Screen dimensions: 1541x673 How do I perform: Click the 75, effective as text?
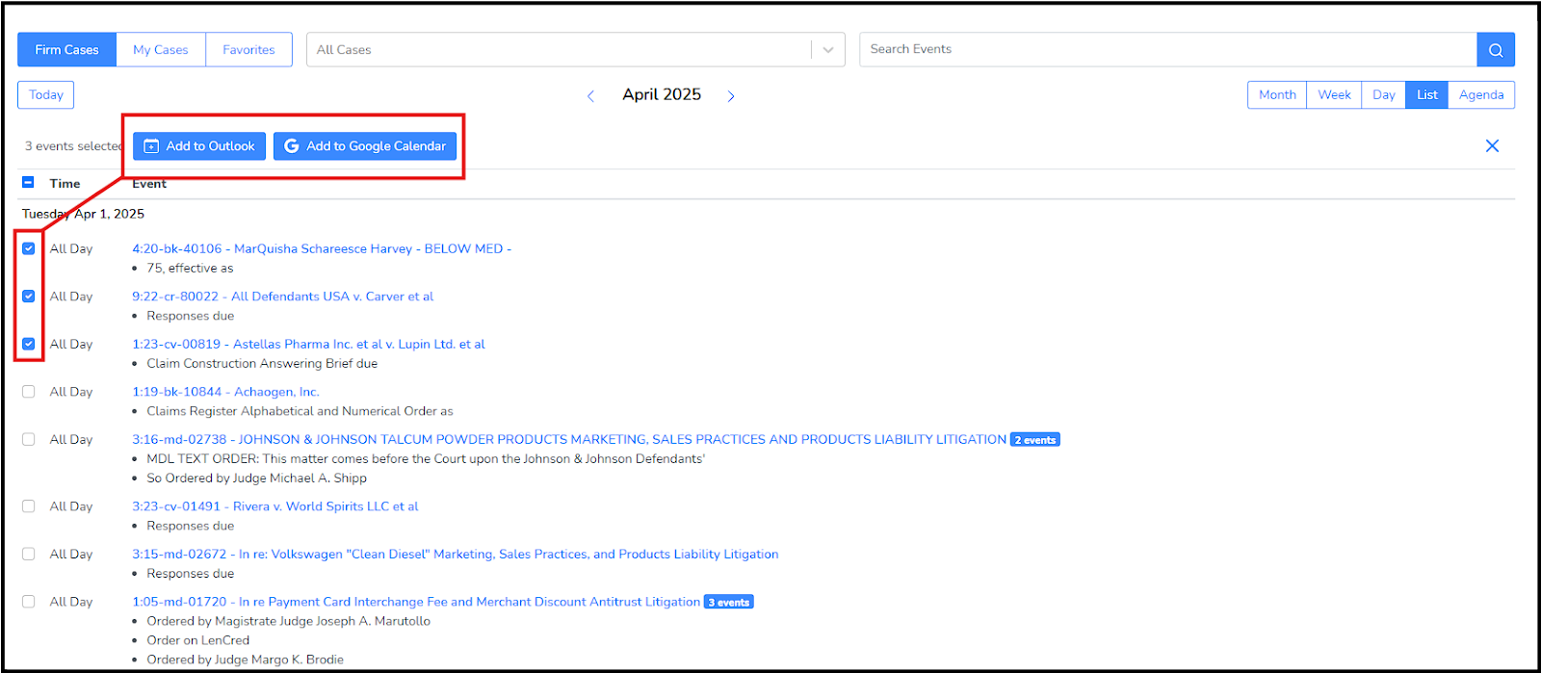[190, 268]
